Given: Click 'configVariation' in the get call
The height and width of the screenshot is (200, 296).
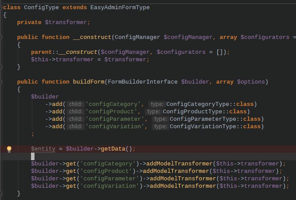Looking at the screenshot, I should click(x=110, y=186).
